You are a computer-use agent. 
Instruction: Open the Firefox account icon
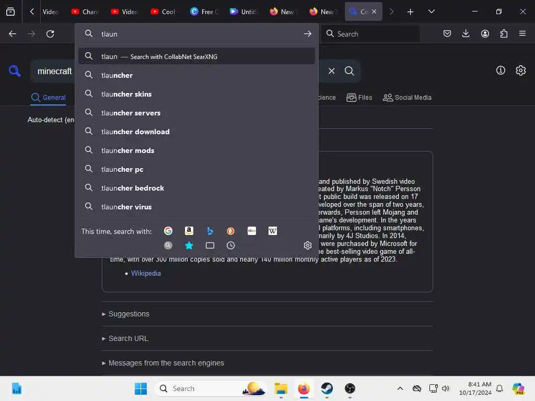485,33
